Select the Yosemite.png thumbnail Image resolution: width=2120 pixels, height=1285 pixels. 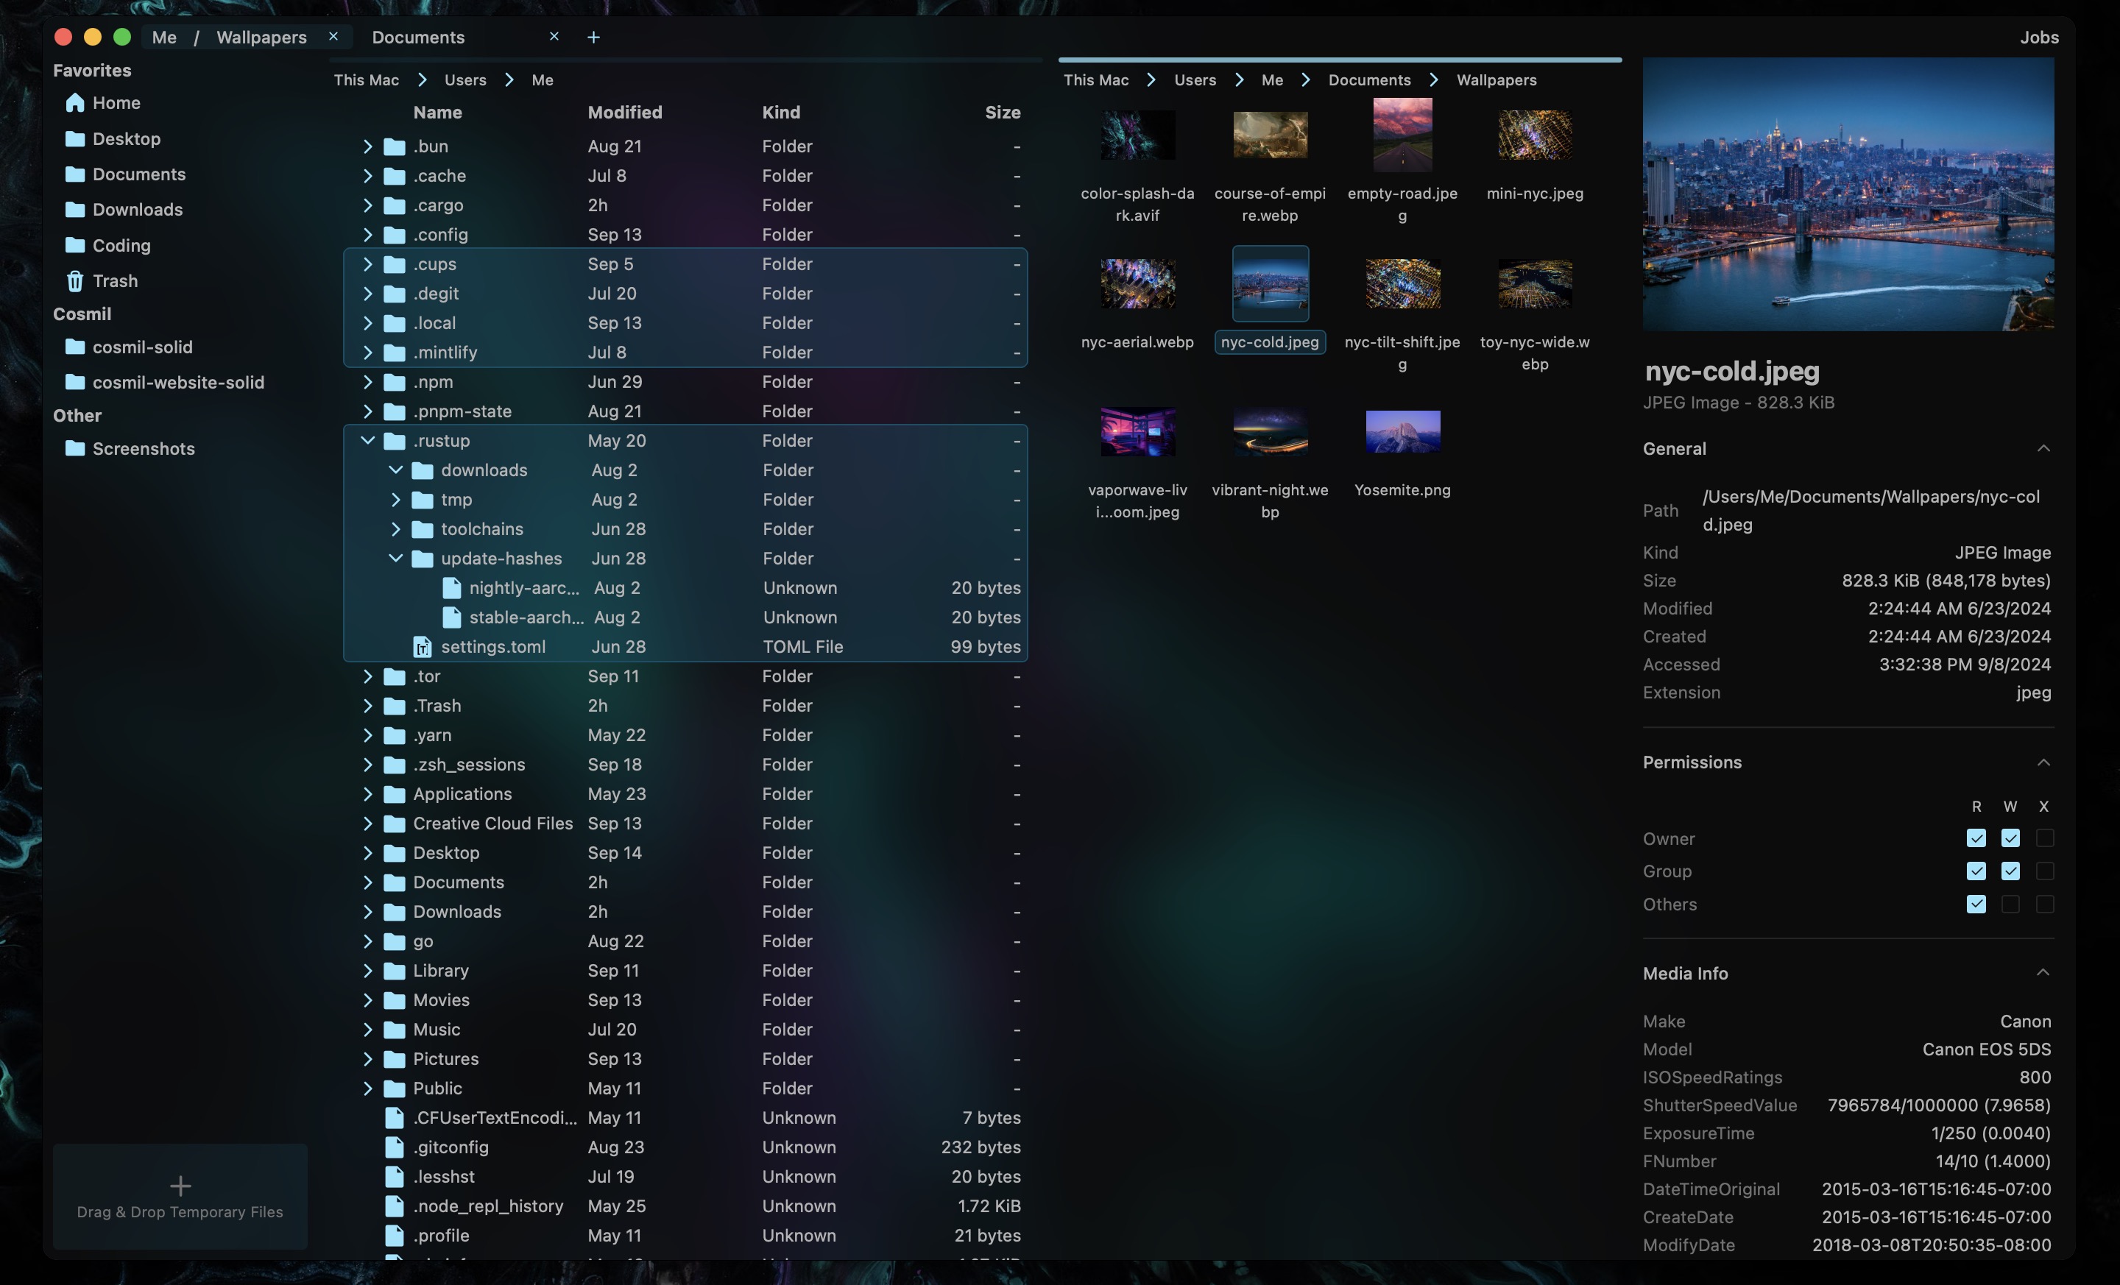tap(1402, 433)
